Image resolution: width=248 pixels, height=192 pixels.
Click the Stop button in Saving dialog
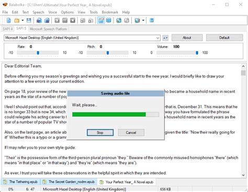(x=100, y=133)
